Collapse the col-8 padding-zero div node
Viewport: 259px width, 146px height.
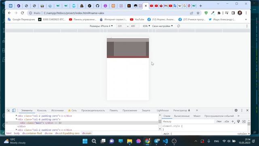click(16, 119)
